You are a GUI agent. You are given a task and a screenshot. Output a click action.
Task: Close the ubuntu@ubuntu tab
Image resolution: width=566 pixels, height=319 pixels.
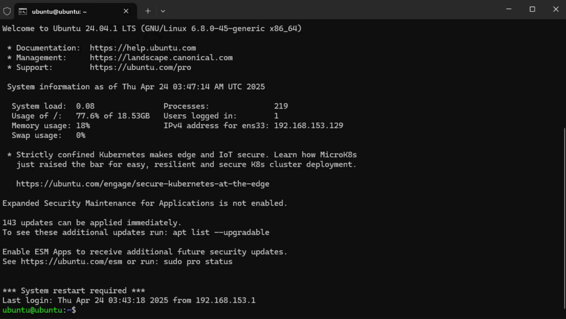(126, 11)
